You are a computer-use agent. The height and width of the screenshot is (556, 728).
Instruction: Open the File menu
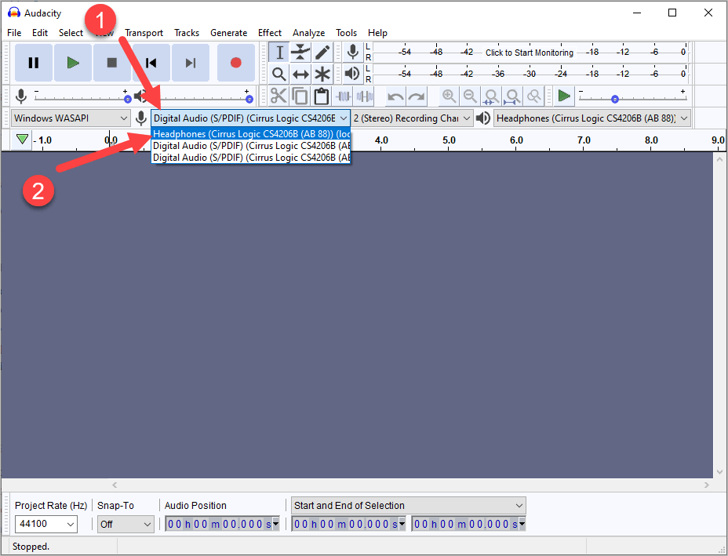point(14,33)
